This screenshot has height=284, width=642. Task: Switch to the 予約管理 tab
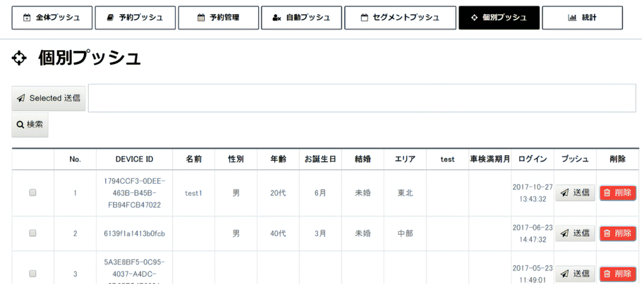(217, 18)
